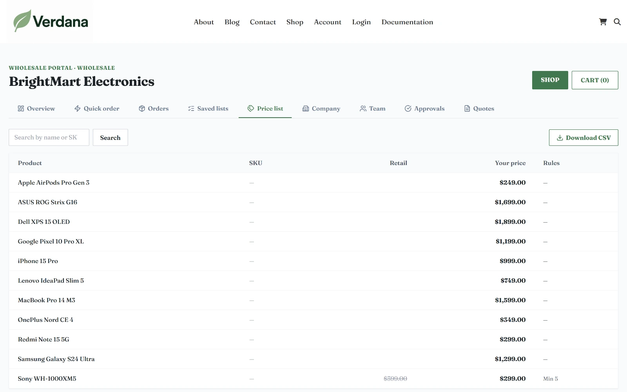
Task: Open the Saved lists tab
Action: 208,109
